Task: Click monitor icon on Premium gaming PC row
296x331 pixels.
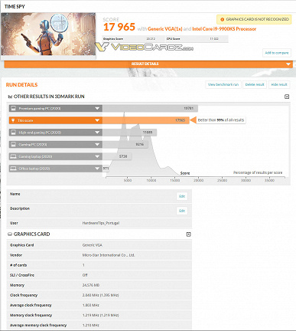Action: (14, 108)
